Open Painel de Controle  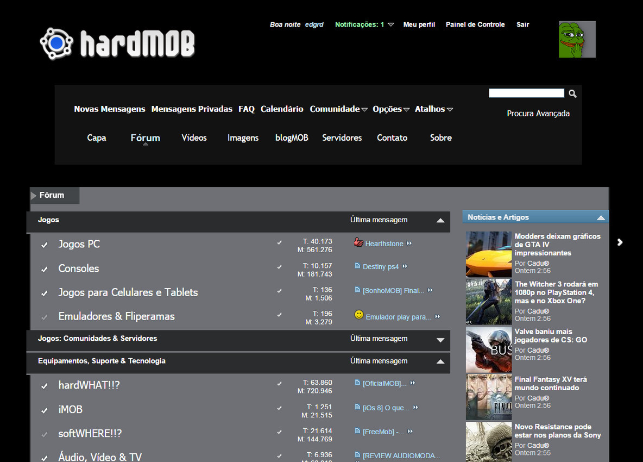pyautogui.click(x=475, y=24)
